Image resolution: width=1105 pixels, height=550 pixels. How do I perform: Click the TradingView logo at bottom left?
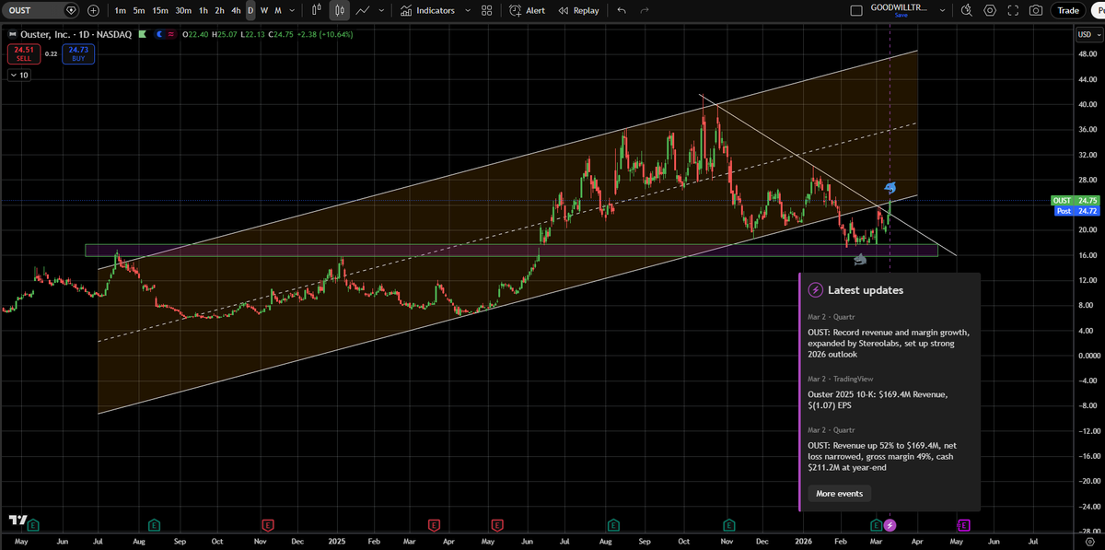17,521
